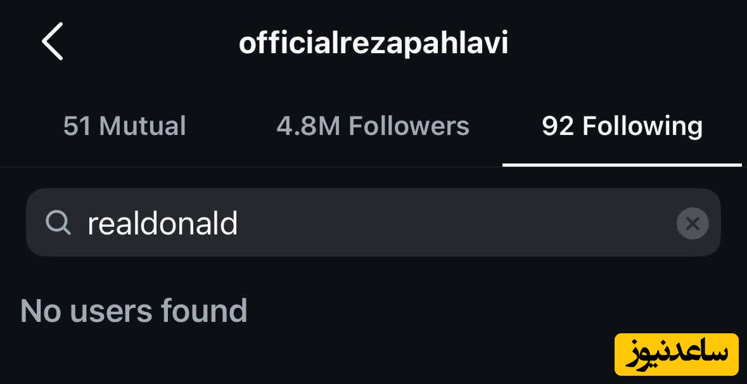The height and width of the screenshot is (384, 747).
Task: Click the Persian text on the yellow badge
Action: (676, 354)
